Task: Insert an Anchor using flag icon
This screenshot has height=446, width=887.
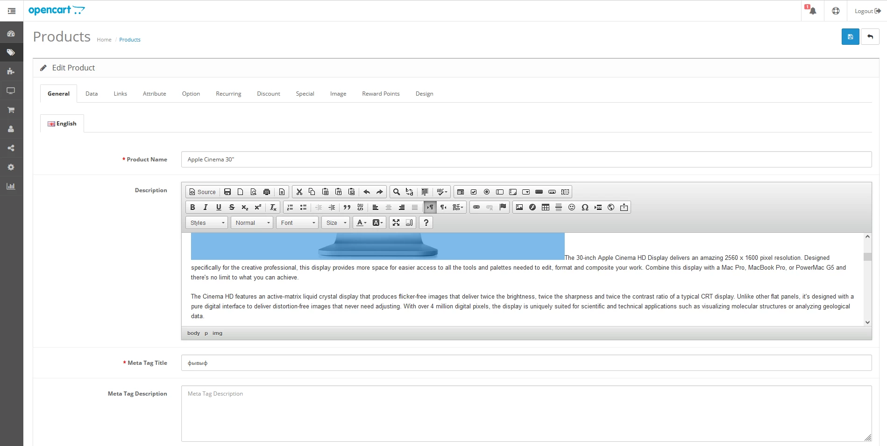Action: 503,207
